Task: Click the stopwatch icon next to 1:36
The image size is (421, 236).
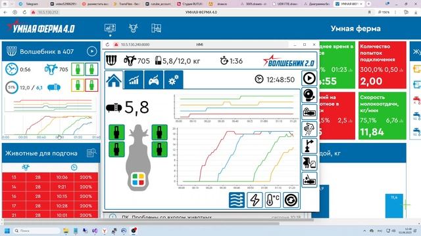Action: [224, 61]
